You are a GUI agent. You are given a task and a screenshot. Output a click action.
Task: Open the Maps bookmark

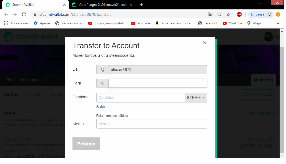click(254, 23)
